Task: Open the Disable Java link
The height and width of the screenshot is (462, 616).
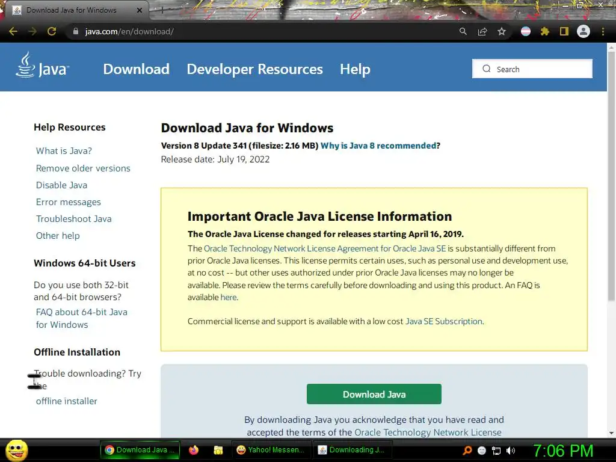Action: pos(62,185)
